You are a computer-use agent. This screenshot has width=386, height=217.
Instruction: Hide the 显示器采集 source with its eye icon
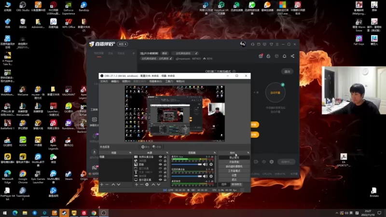[x=161, y=180]
